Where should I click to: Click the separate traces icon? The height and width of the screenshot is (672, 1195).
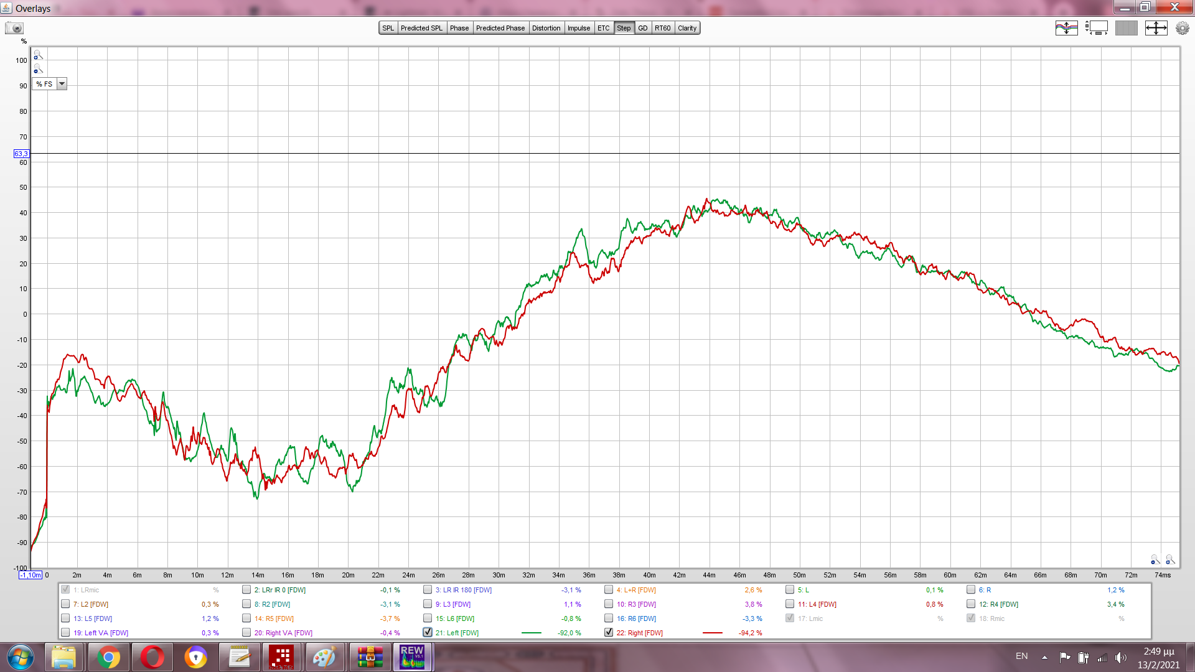click(x=1066, y=28)
